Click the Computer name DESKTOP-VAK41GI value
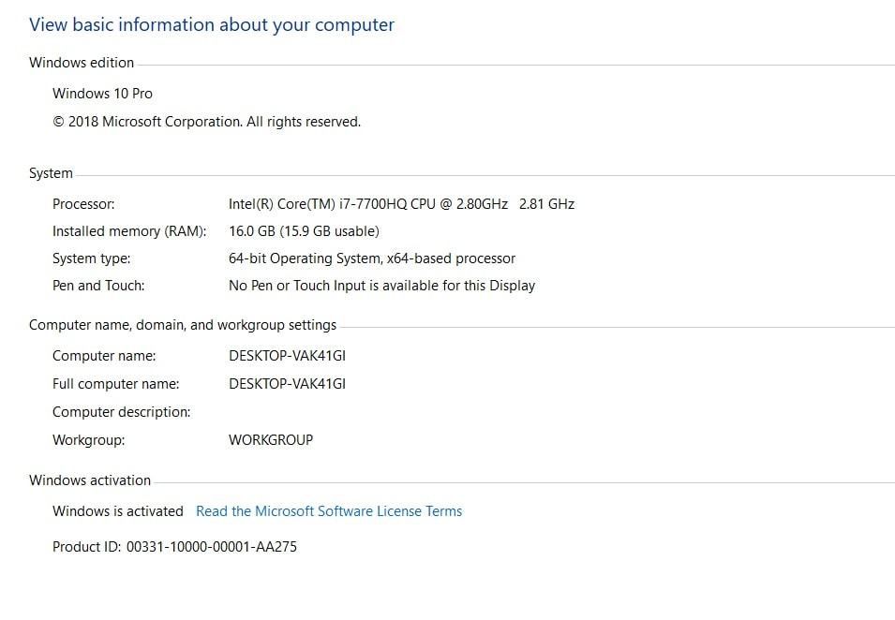895x620 pixels. coord(287,355)
